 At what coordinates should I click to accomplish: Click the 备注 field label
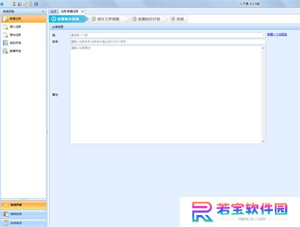(x=55, y=95)
